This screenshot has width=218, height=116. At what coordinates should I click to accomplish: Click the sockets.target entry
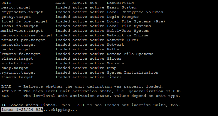pyautogui.click(x=19, y=63)
